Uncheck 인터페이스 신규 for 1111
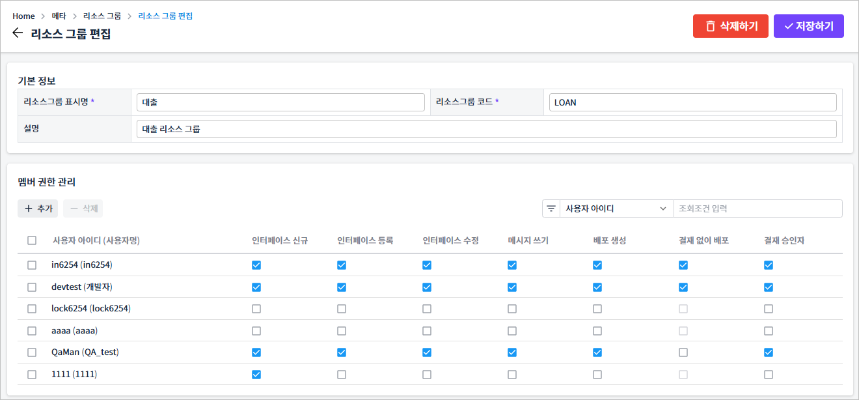The width and height of the screenshot is (859, 400). click(256, 375)
